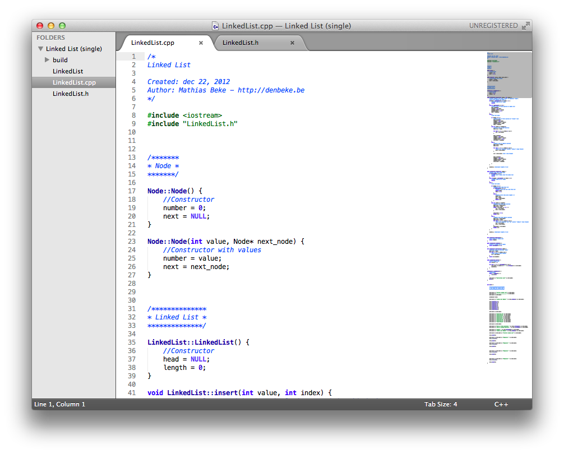Select LinkedList.cpp in the sidebar
Image resolution: width=564 pixels, height=454 pixels.
coord(74,82)
